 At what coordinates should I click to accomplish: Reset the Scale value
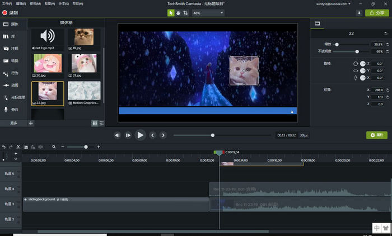coord(388,44)
